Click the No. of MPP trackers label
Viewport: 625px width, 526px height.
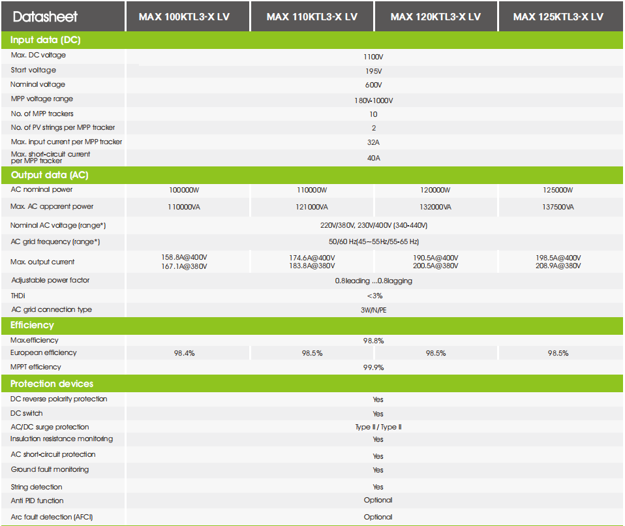42,114
